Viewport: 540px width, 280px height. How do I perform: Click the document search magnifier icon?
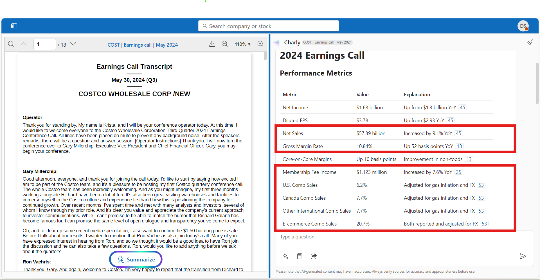click(11, 44)
